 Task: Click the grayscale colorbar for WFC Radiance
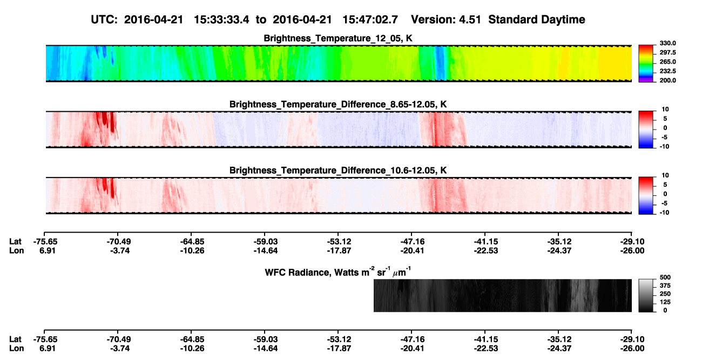point(646,296)
